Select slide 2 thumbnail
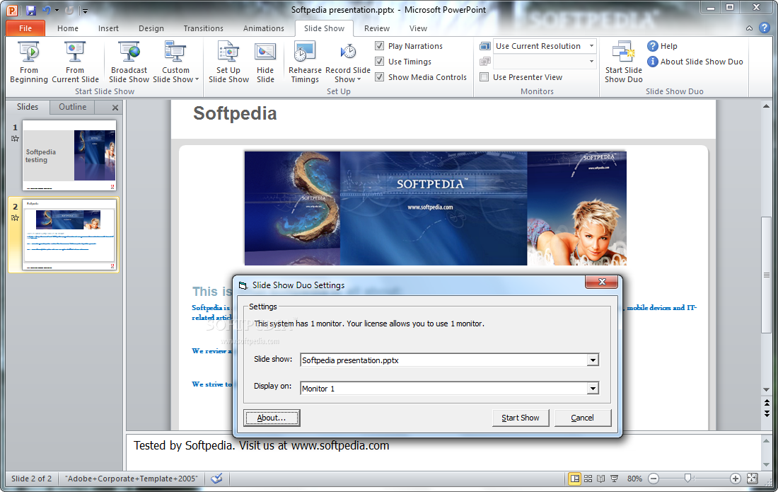The height and width of the screenshot is (492, 778). [x=69, y=235]
